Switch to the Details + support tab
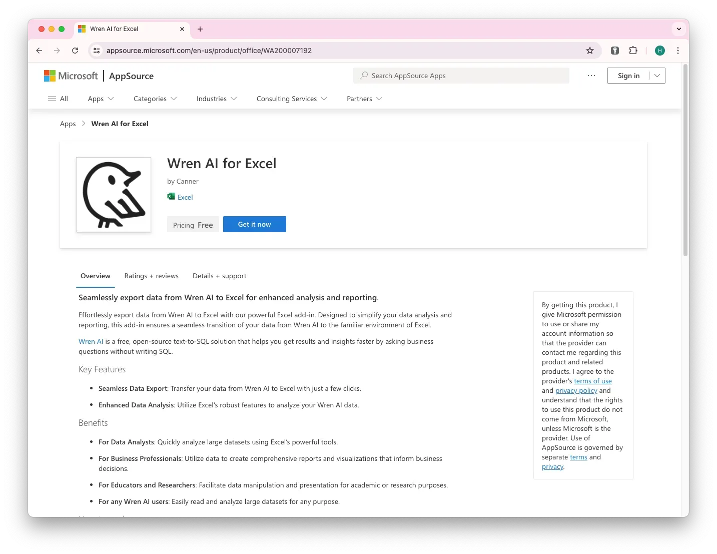The width and height of the screenshot is (717, 554). coord(220,276)
